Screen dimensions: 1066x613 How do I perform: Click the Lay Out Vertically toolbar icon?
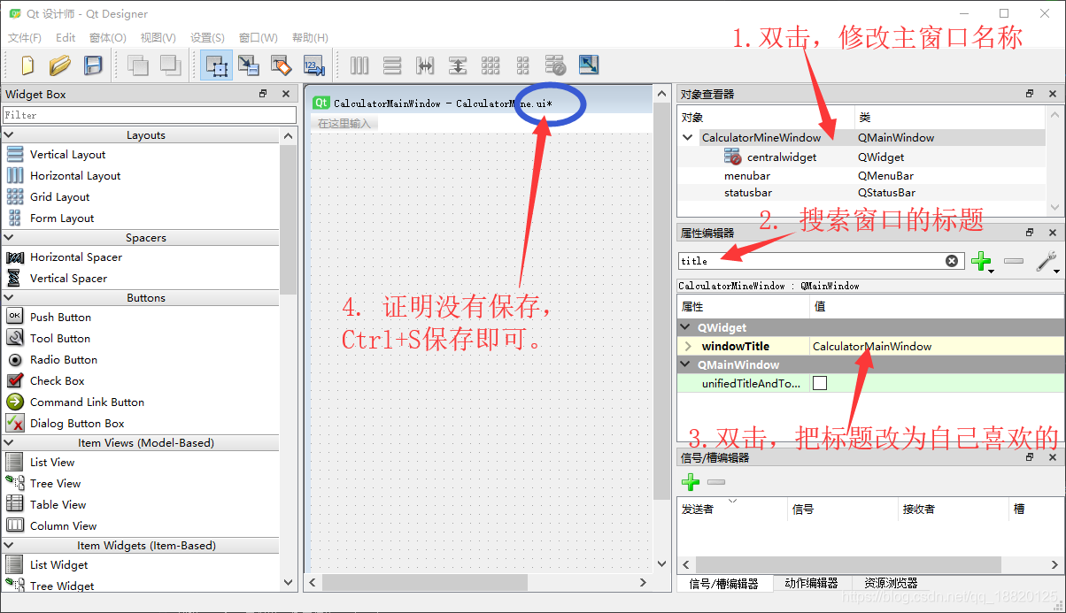(392, 65)
